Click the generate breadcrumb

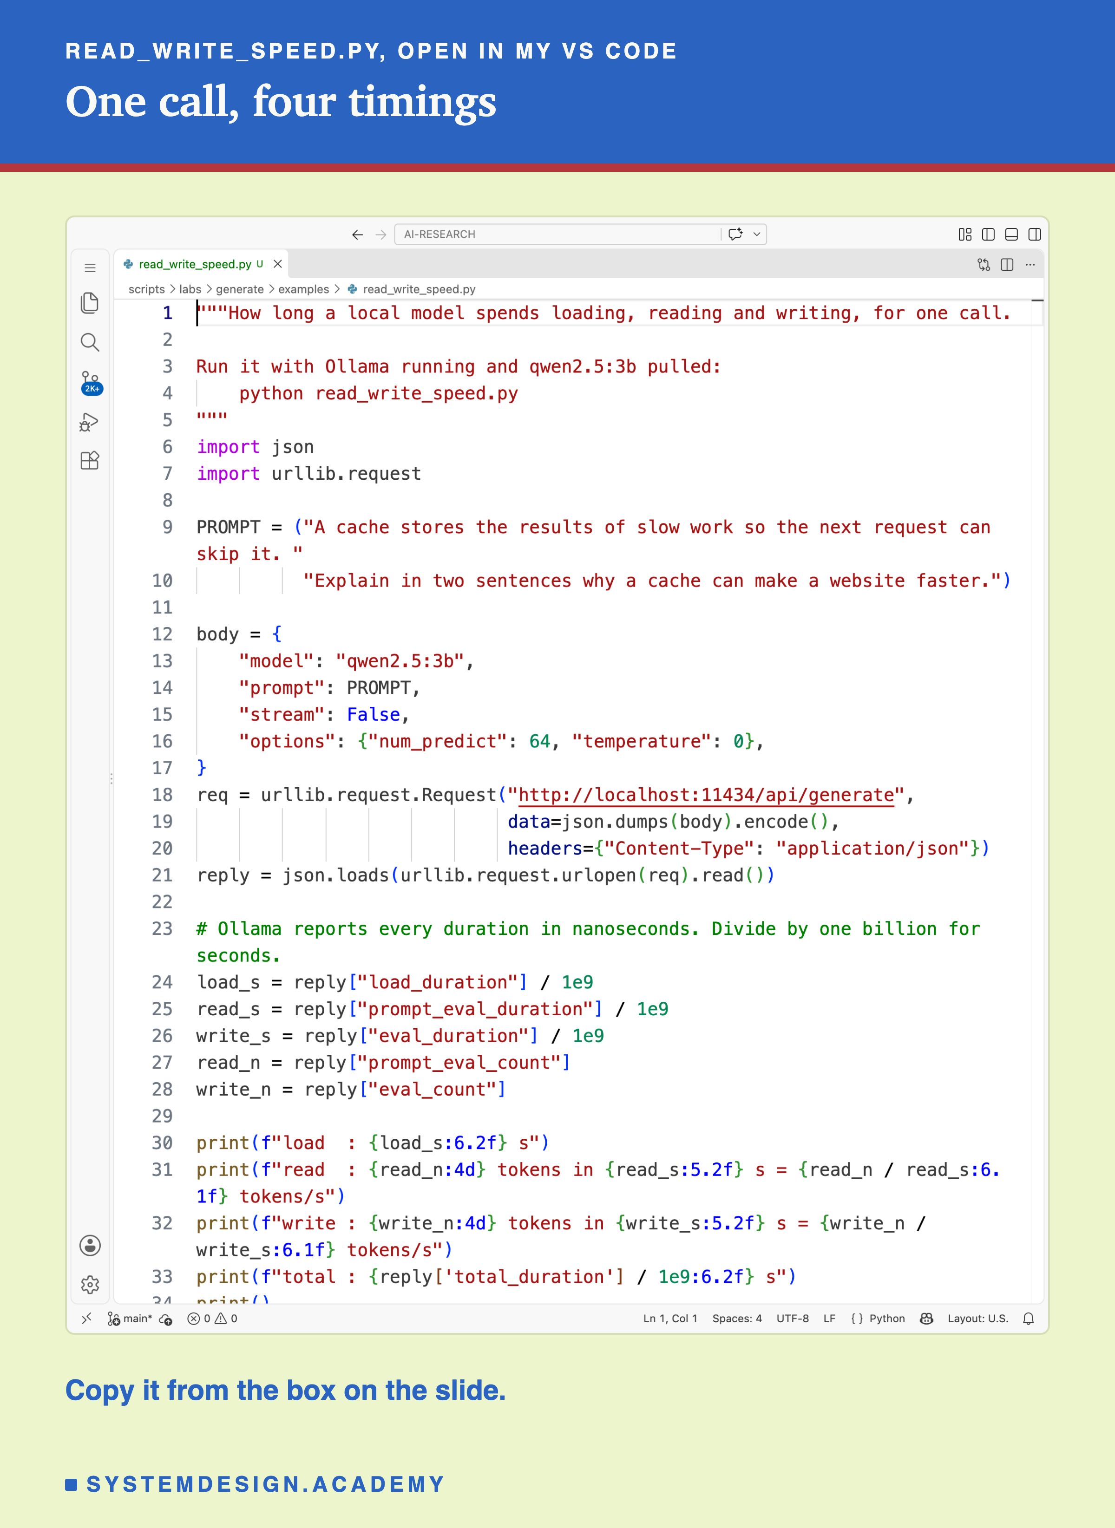[x=240, y=289]
